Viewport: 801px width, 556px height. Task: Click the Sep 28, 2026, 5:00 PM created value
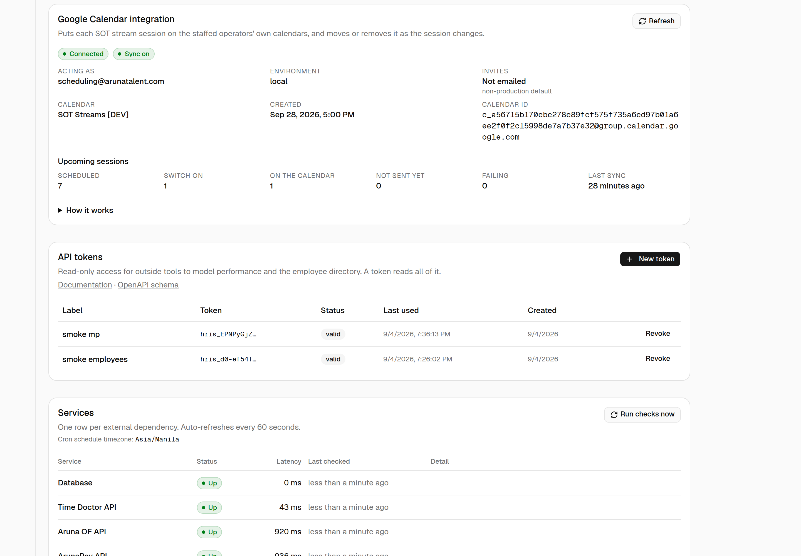point(312,115)
